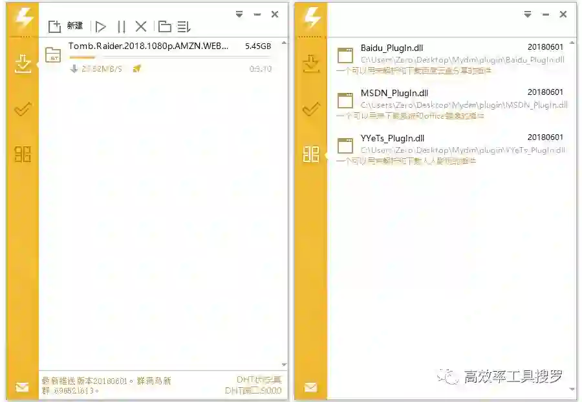This screenshot has height=402, width=582.
Task: Click the task list sort icon in toolbar
Action: [184, 26]
